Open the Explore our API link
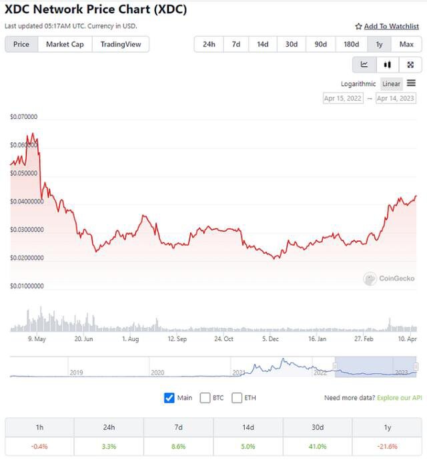Viewport: 427px width, 462px height. [399, 398]
